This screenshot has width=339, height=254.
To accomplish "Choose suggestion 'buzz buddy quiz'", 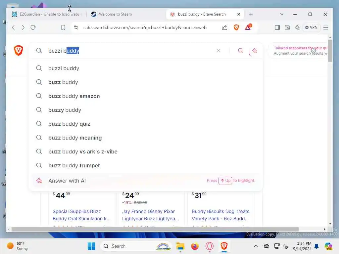I will 146,124.
